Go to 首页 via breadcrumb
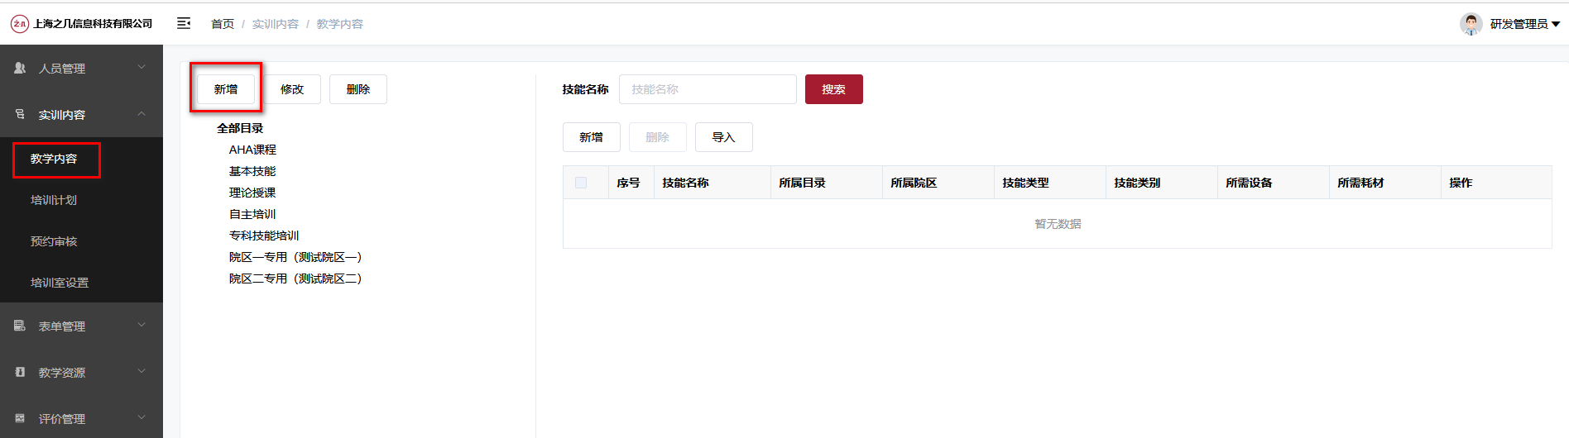The image size is (1569, 438). click(x=223, y=24)
